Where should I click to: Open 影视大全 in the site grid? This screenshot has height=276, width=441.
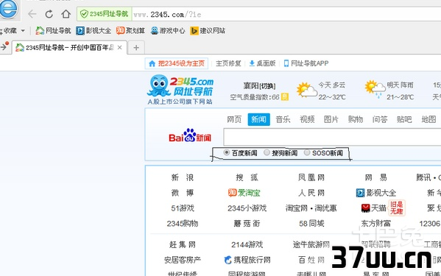click(376, 193)
